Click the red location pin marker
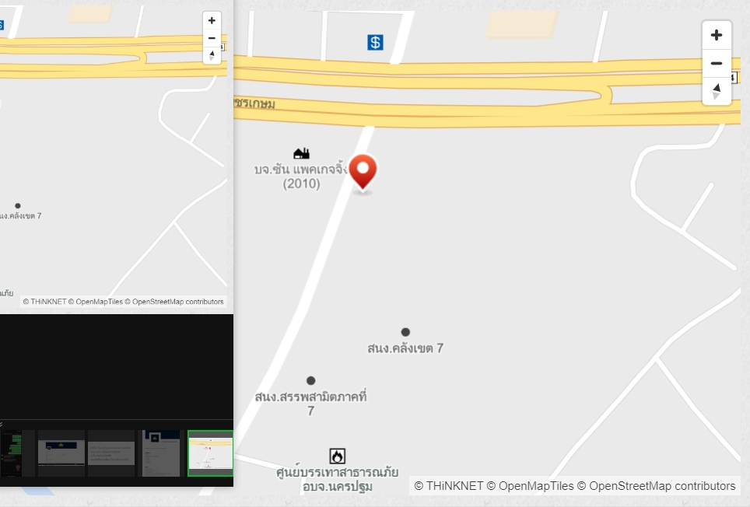Screen dimensions: 750x507 363,173
